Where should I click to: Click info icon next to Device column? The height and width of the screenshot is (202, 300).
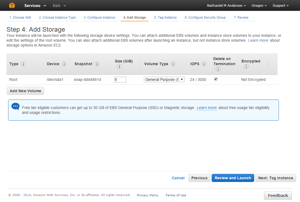(64, 64)
